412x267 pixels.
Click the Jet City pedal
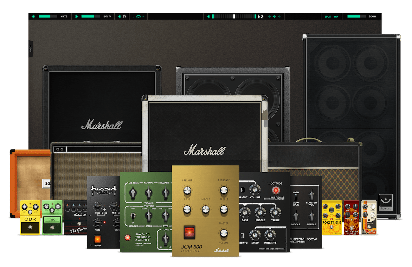pyautogui.click(x=369, y=217)
